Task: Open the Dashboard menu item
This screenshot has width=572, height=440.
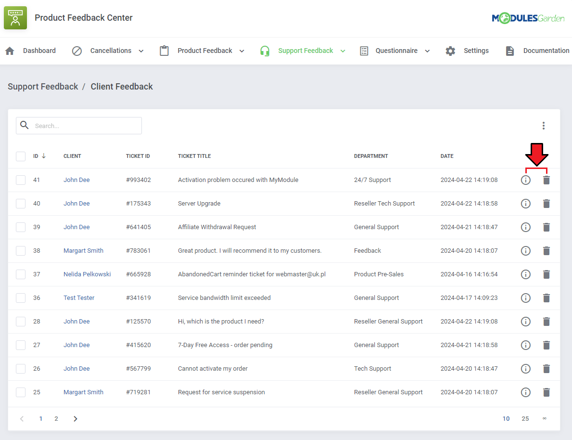Action: click(x=39, y=51)
